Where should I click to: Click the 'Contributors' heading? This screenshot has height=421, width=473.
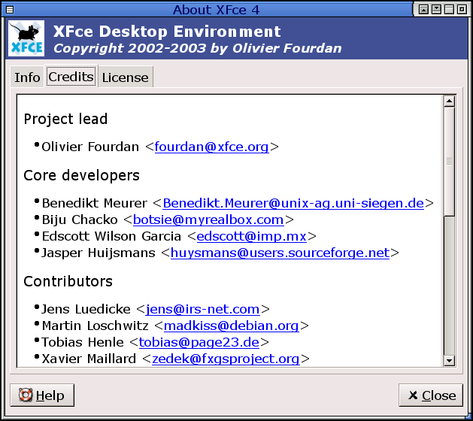tap(68, 281)
